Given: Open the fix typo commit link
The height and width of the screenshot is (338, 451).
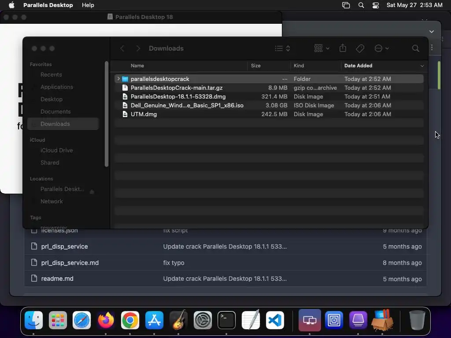Looking at the screenshot, I should (x=174, y=263).
